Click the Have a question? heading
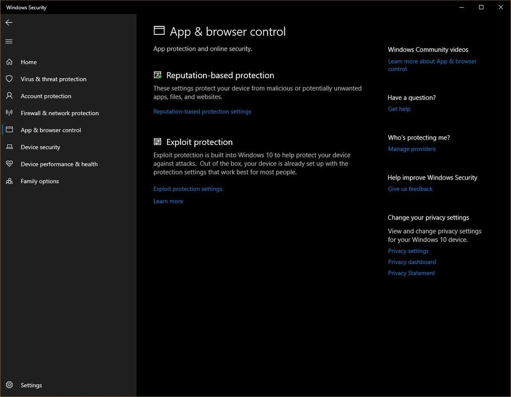 (412, 97)
